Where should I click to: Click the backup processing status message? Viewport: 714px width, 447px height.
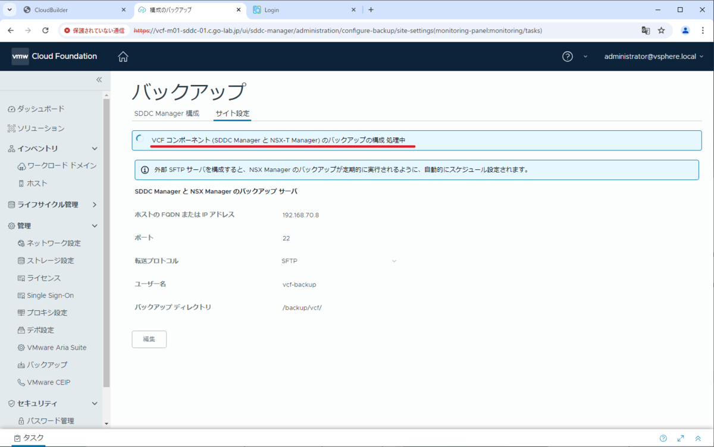[278, 140]
